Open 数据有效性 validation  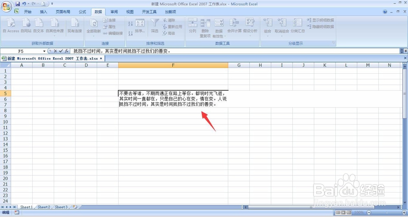[x=219, y=28]
